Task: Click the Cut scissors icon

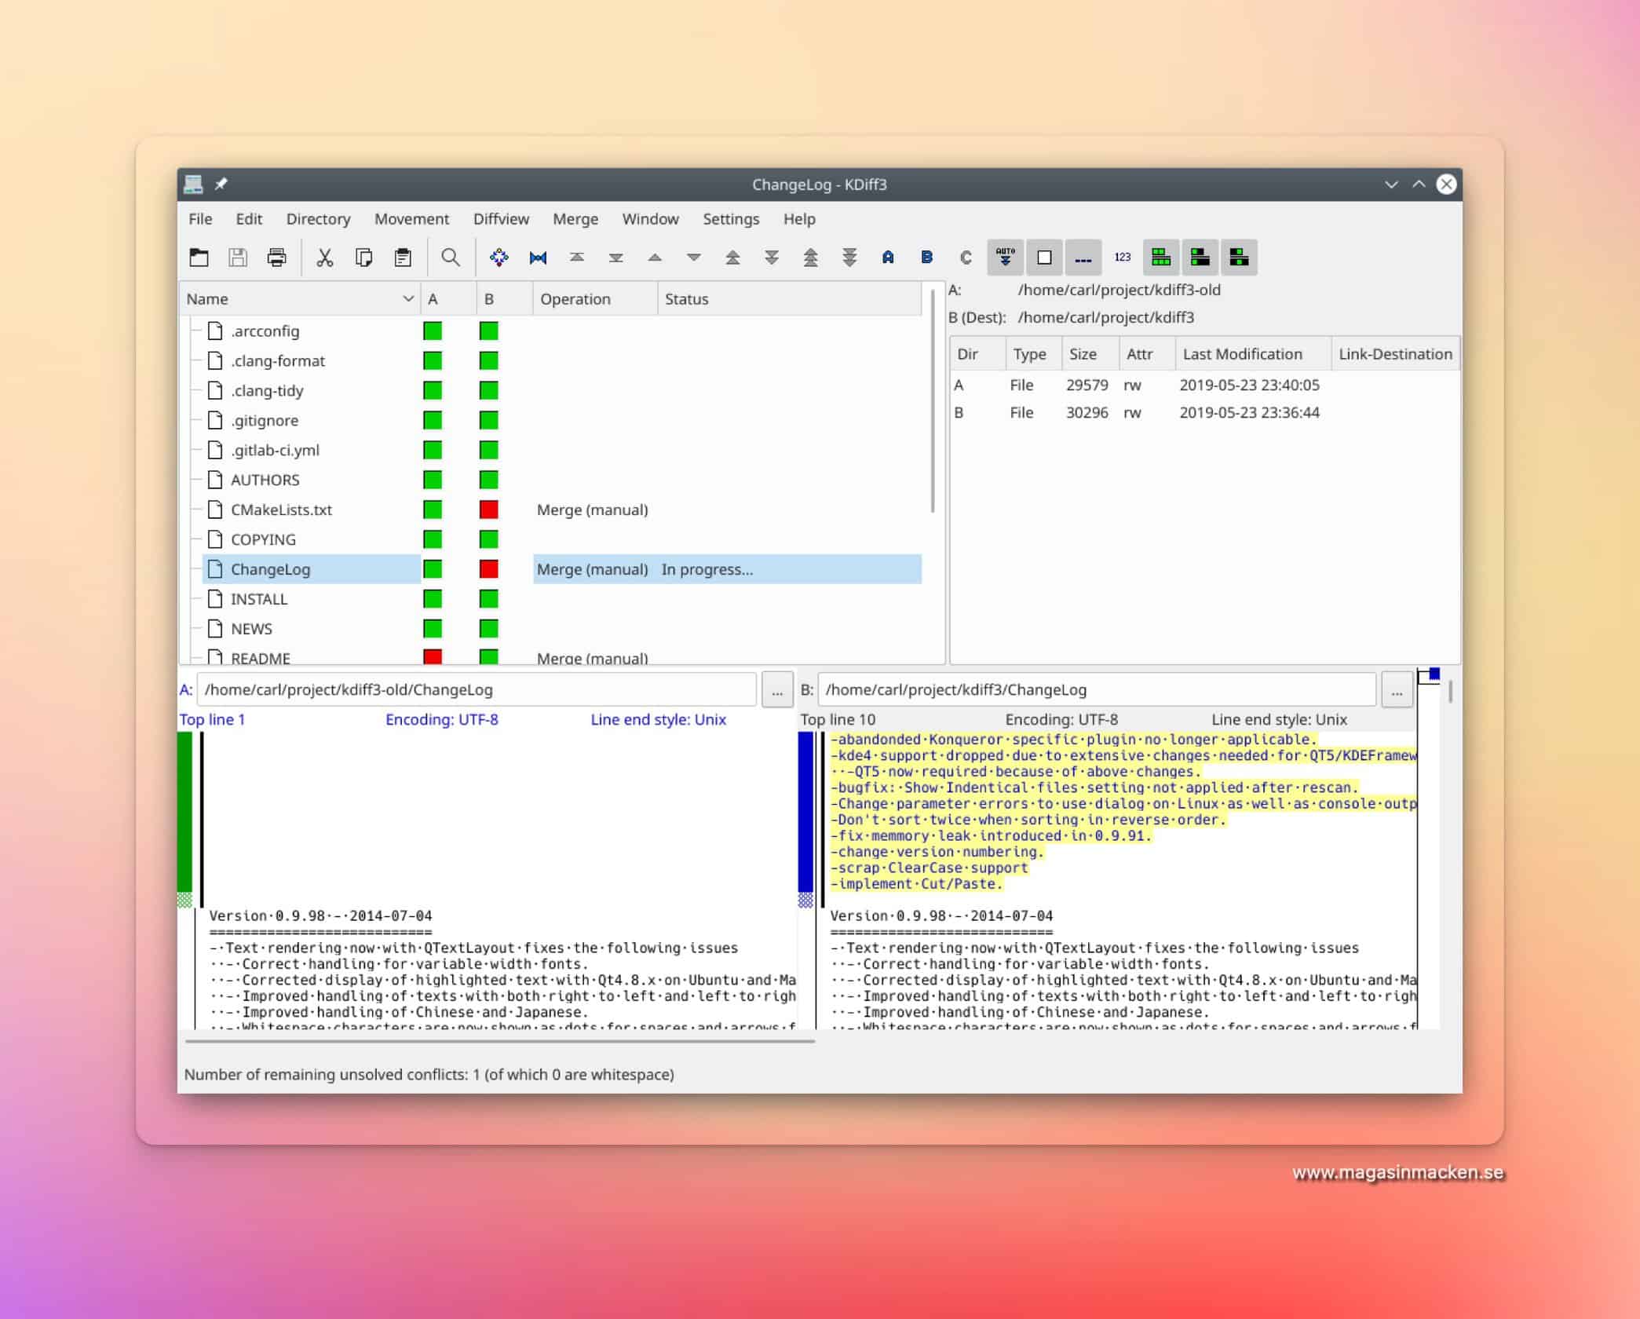Action: point(325,258)
